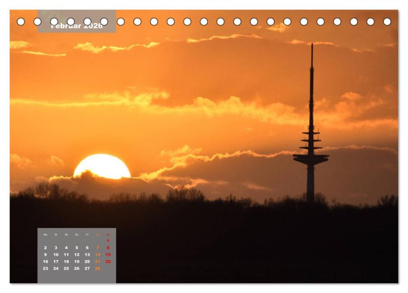Select date 23 in the bottom row
The image size is (408, 293).
[45, 268]
